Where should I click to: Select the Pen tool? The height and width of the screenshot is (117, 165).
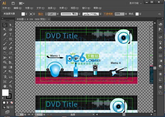5,34
